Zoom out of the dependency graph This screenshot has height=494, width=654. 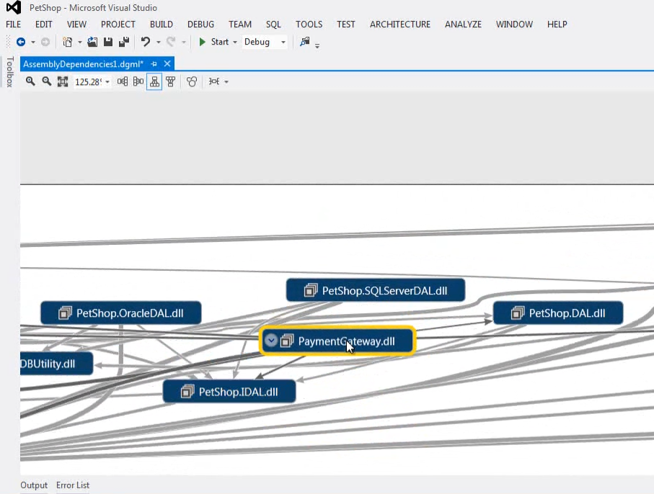[x=46, y=81]
